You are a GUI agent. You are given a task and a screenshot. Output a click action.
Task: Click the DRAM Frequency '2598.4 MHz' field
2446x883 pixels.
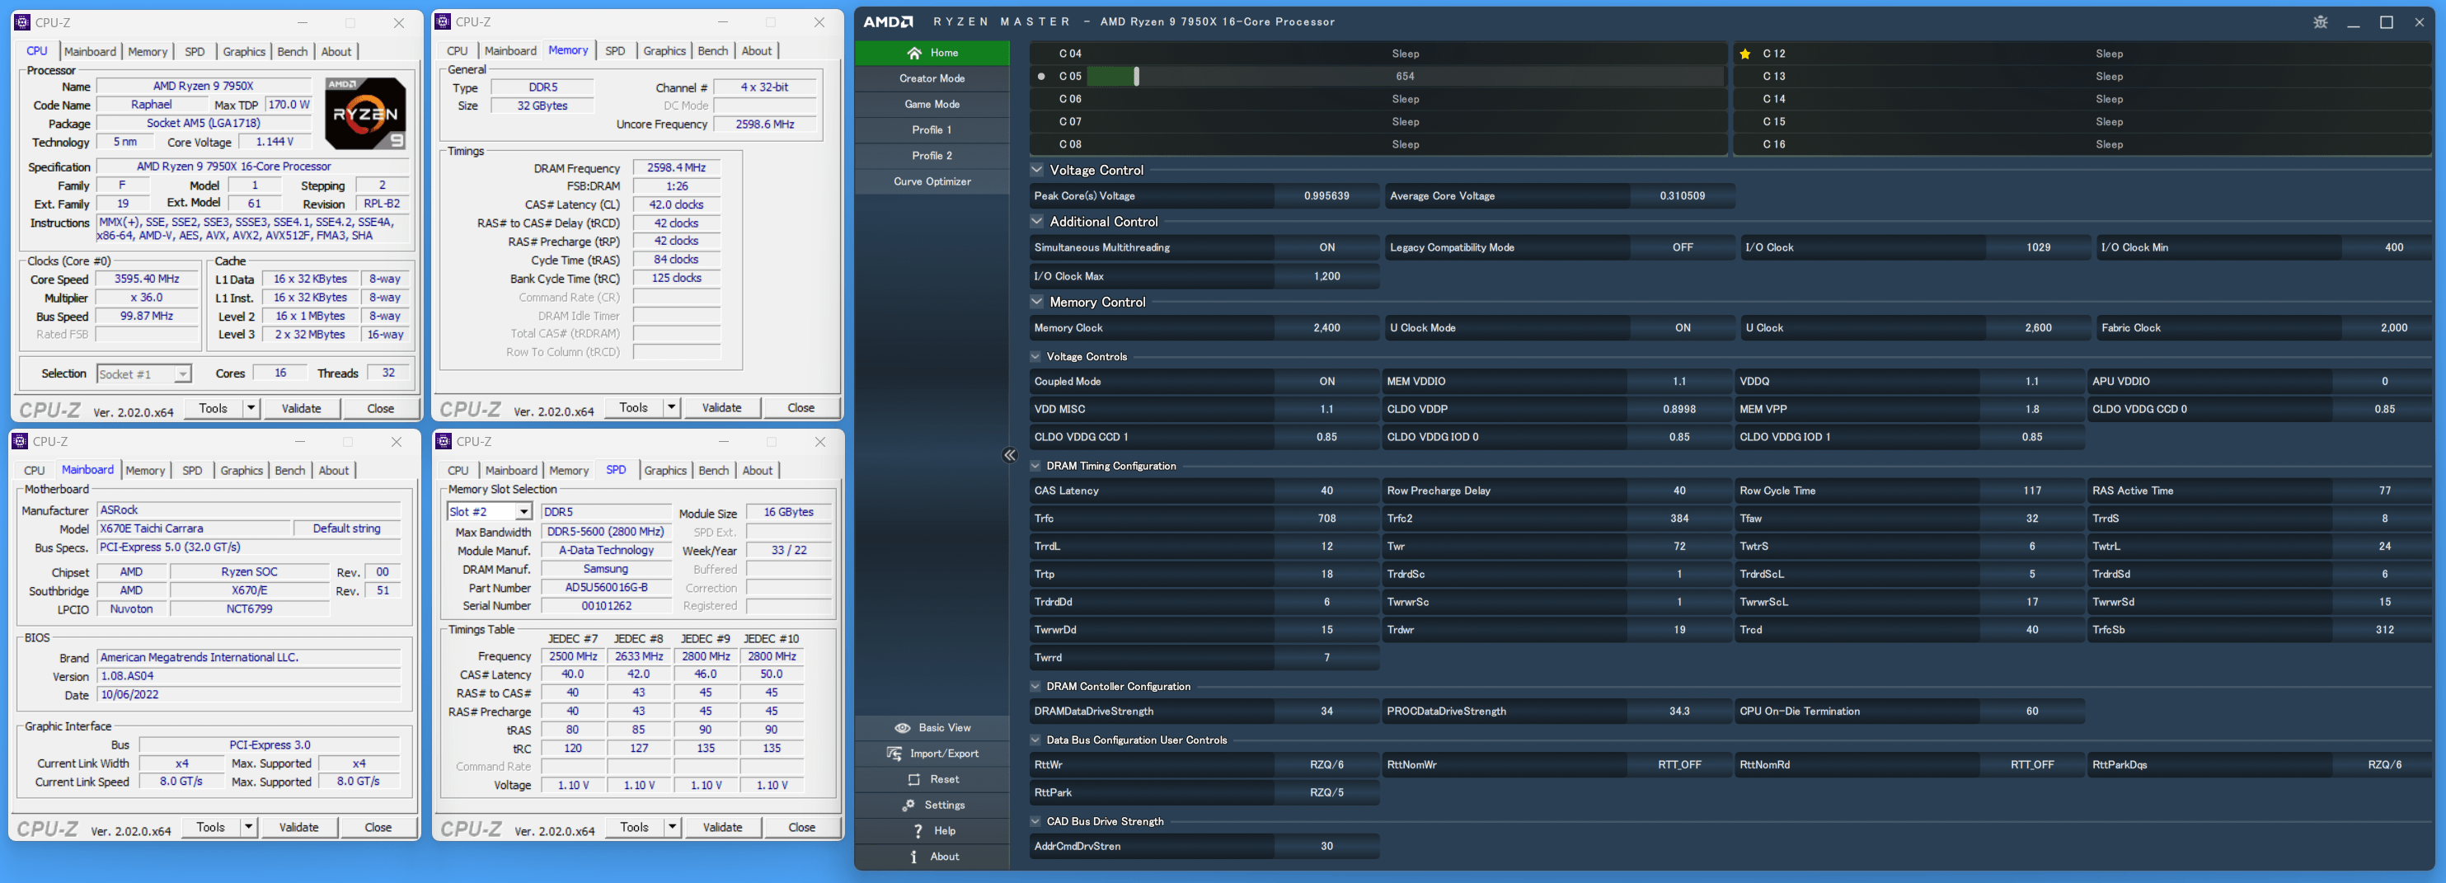pyautogui.click(x=676, y=168)
